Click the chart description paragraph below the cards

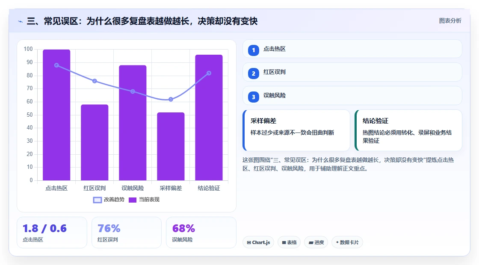pos(348,164)
